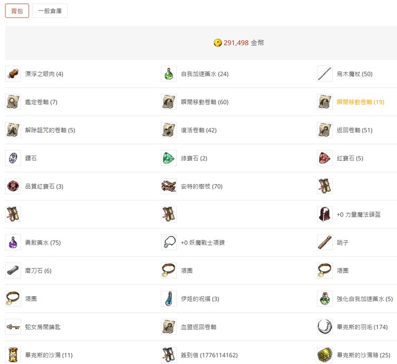
Task: Click the 安特的樹枝 (70) item name
Action: pos(202,186)
